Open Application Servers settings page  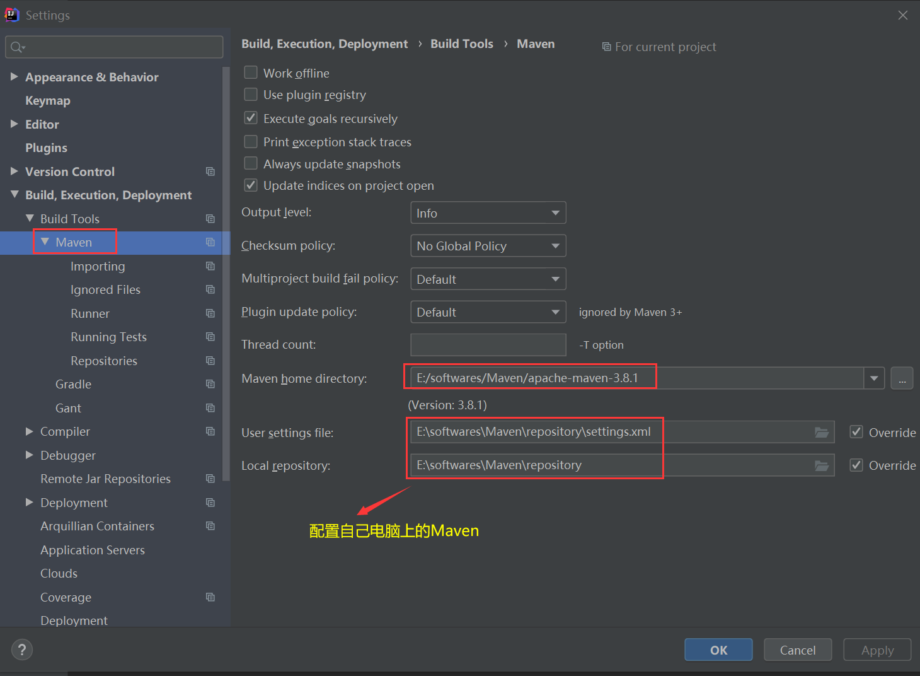point(93,550)
